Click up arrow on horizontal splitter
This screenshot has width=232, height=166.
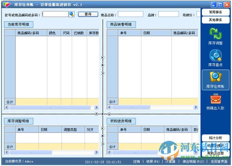(96, 114)
